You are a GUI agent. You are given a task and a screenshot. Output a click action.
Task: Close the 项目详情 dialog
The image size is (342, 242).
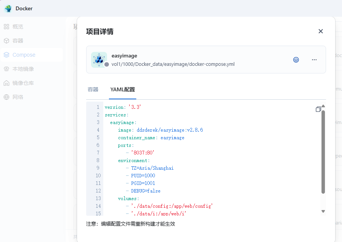pyautogui.click(x=321, y=31)
